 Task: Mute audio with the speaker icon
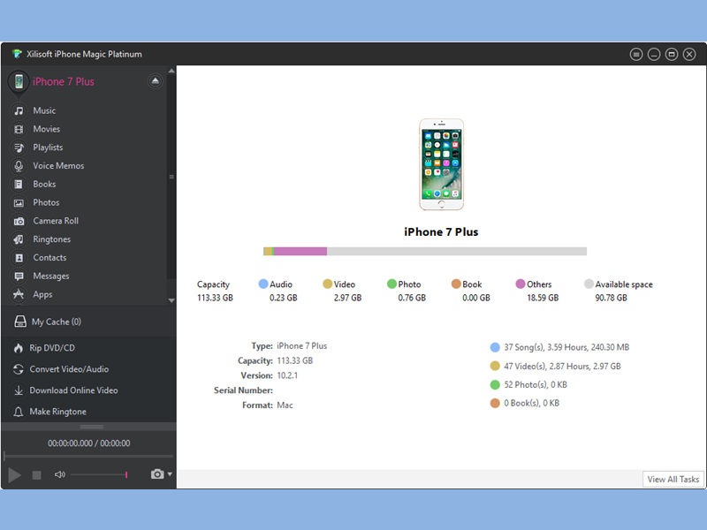[59, 474]
